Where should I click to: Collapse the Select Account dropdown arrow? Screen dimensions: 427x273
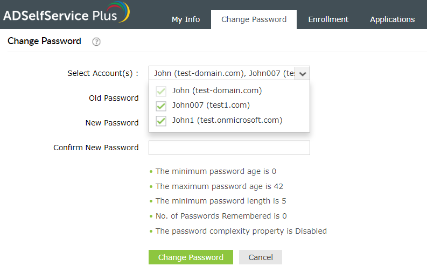pos(303,74)
